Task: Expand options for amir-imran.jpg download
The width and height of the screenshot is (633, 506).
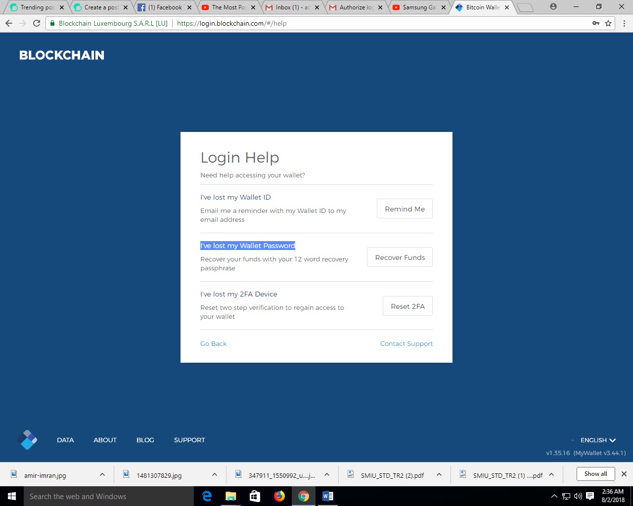Action: [x=102, y=474]
